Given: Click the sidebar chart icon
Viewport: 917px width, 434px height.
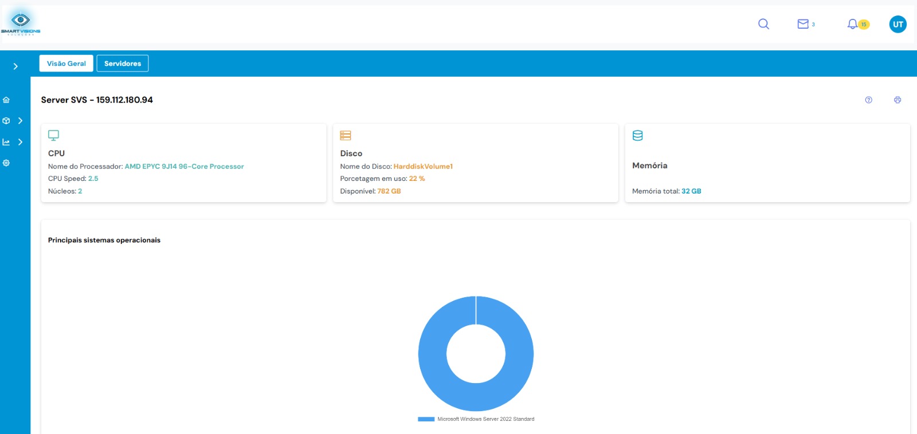Looking at the screenshot, I should tap(6, 142).
